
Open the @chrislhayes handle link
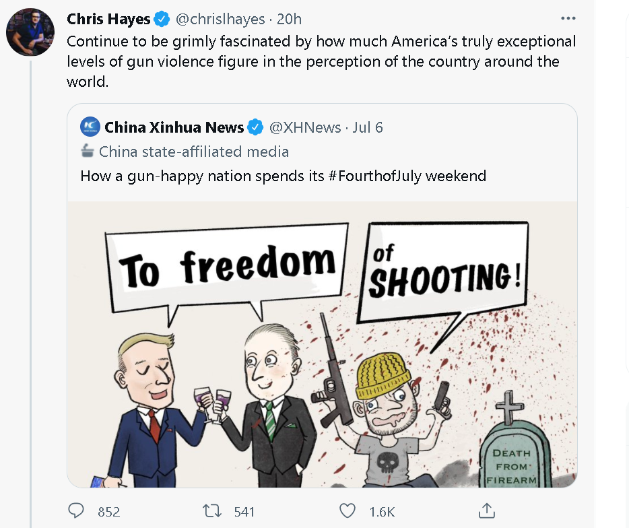point(220,20)
